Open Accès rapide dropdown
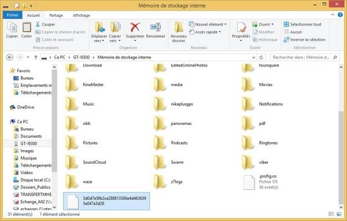The height and width of the screenshot is (221, 347). coord(205,32)
